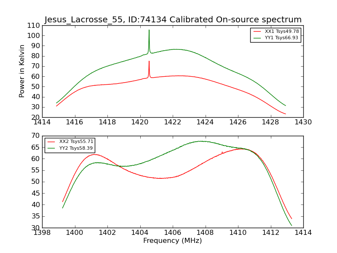Click the "Power in Kelvin" y-axis label
The width and height of the screenshot is (337, 253).
(21, 71)
